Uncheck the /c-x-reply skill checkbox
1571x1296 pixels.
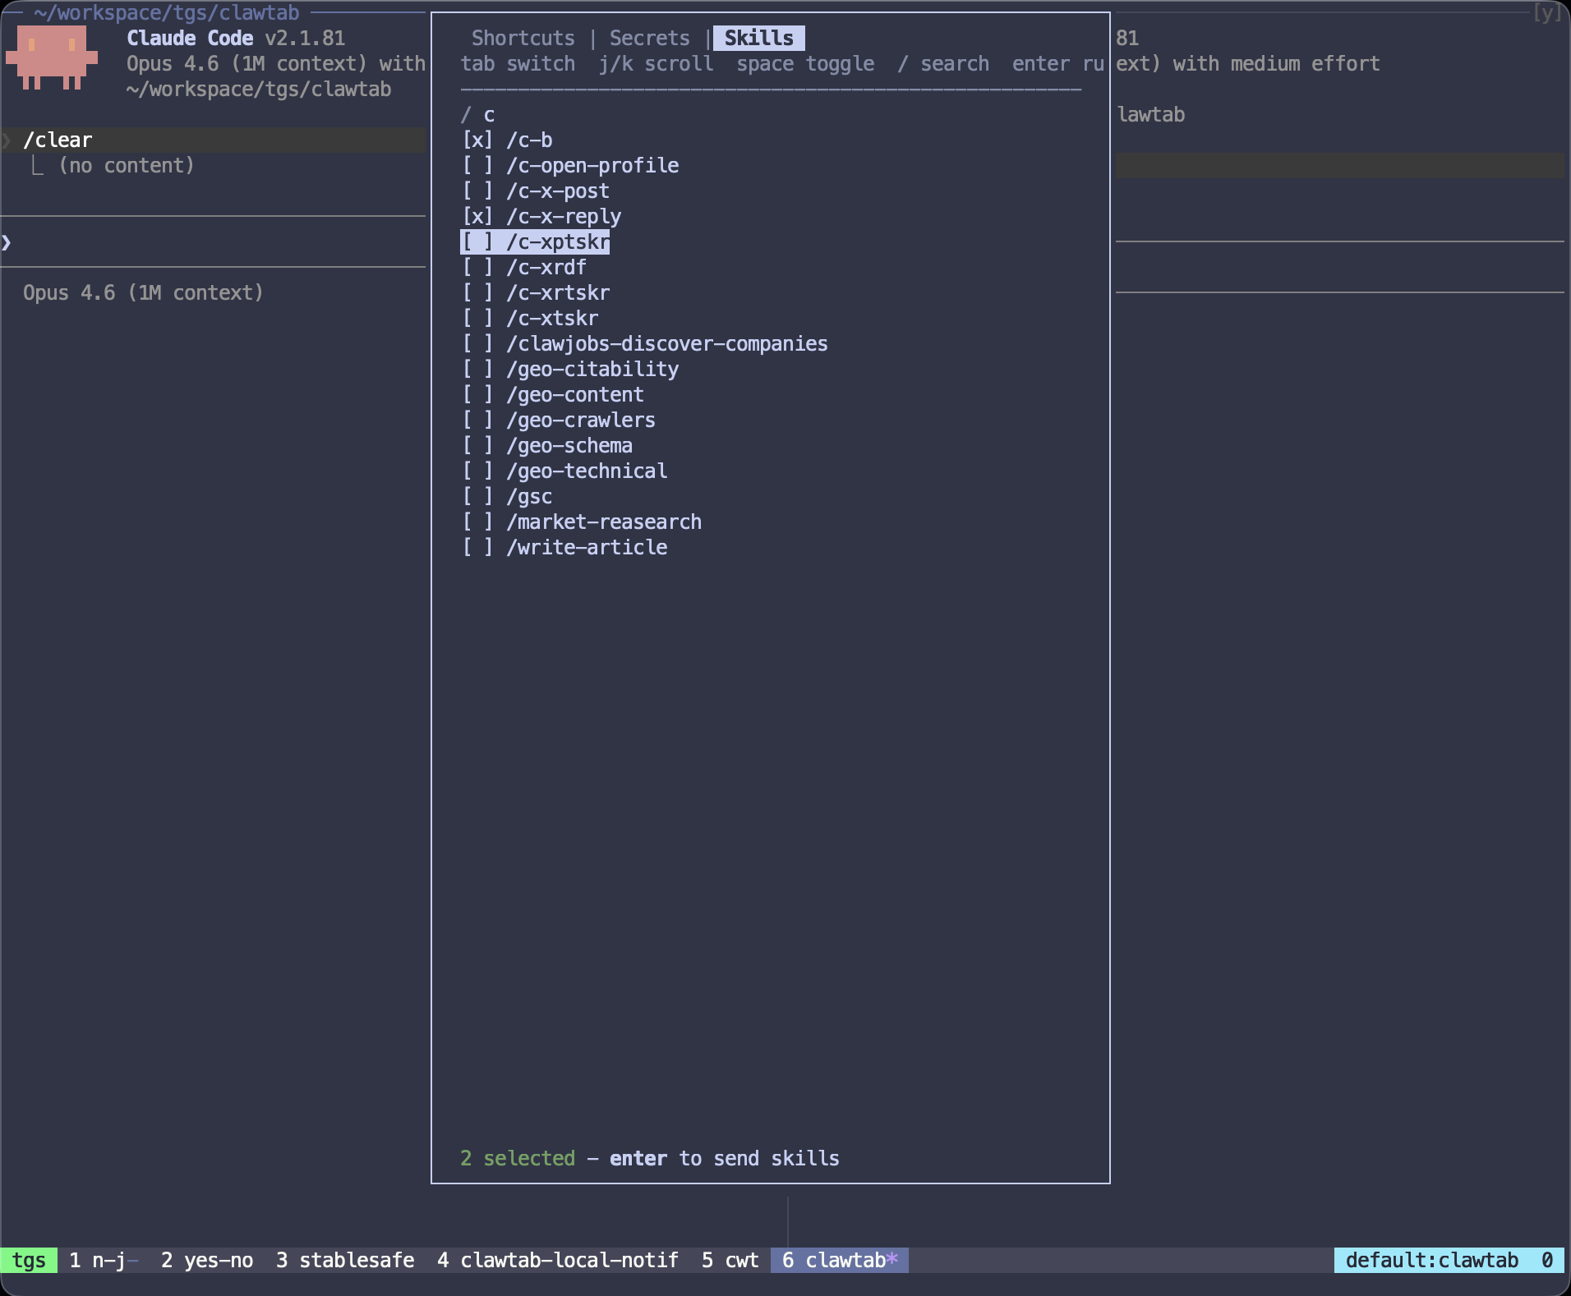tap(477, 217)
